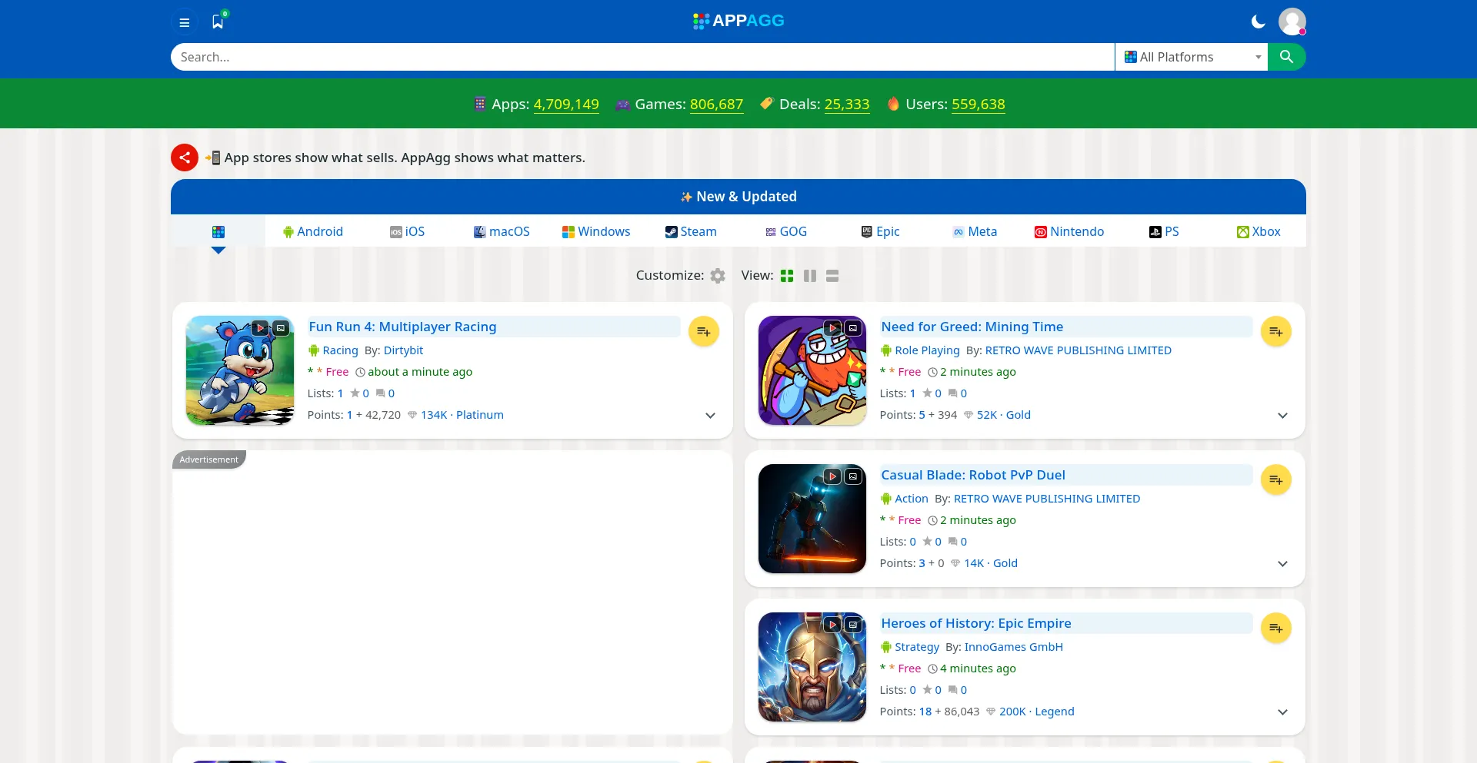Open Need for Greed: Mining Time title
1477x763 pixels.
972,327
